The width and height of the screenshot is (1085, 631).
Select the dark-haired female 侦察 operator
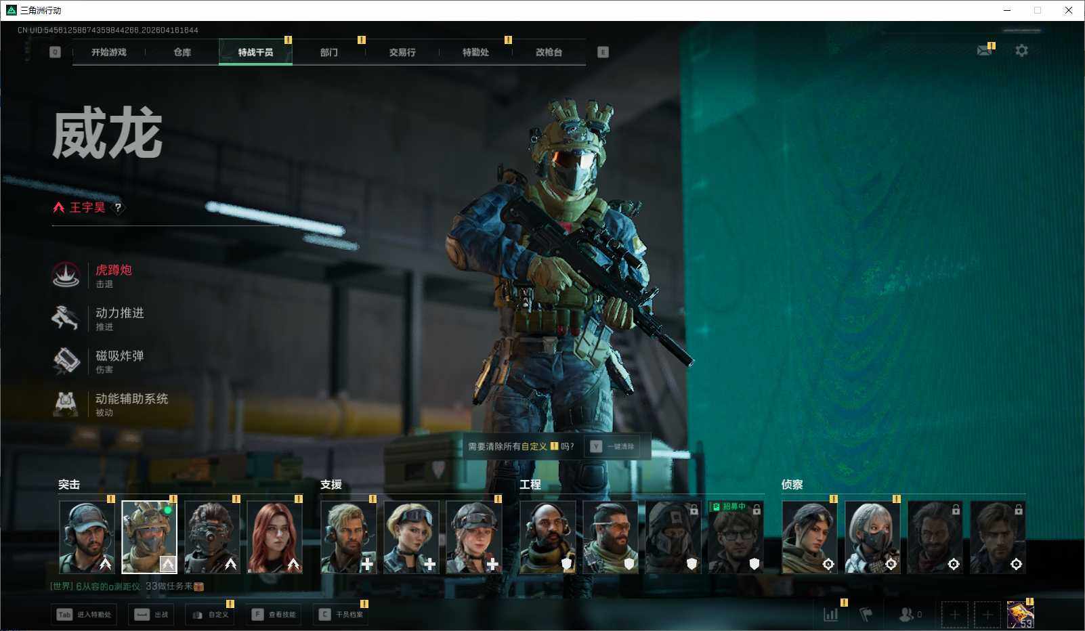(x=809, y=537)
